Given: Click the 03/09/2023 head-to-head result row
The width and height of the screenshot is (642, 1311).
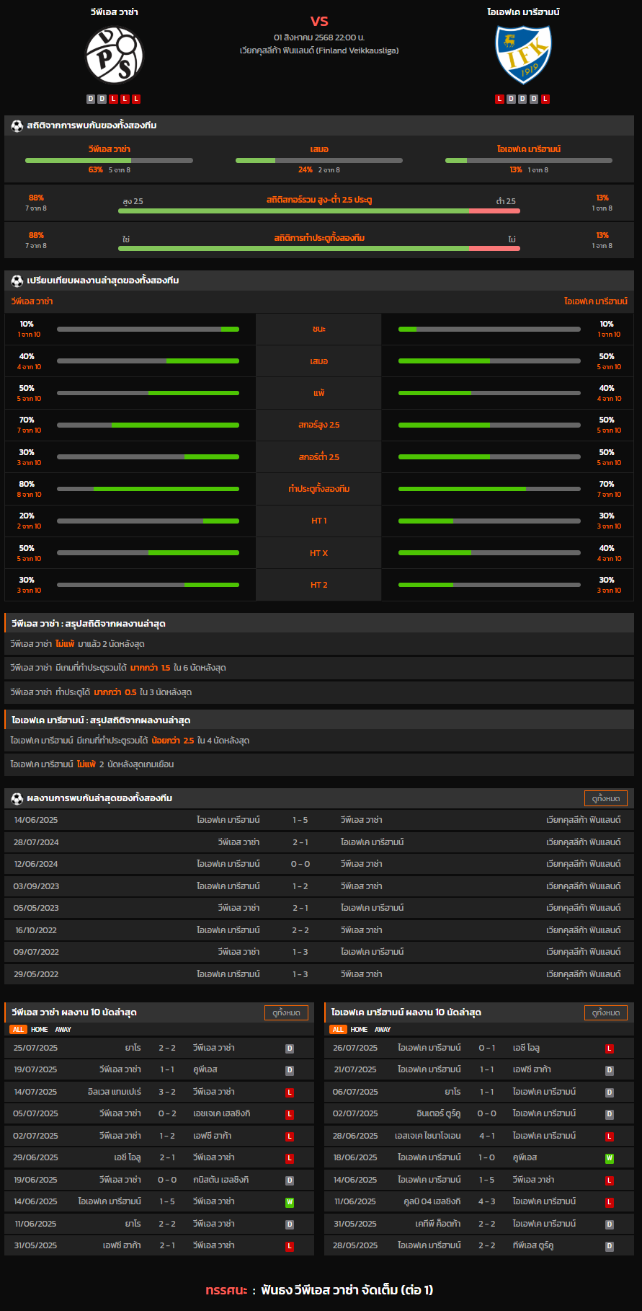Looking at the screenshot, I should [x=319, y=886].
